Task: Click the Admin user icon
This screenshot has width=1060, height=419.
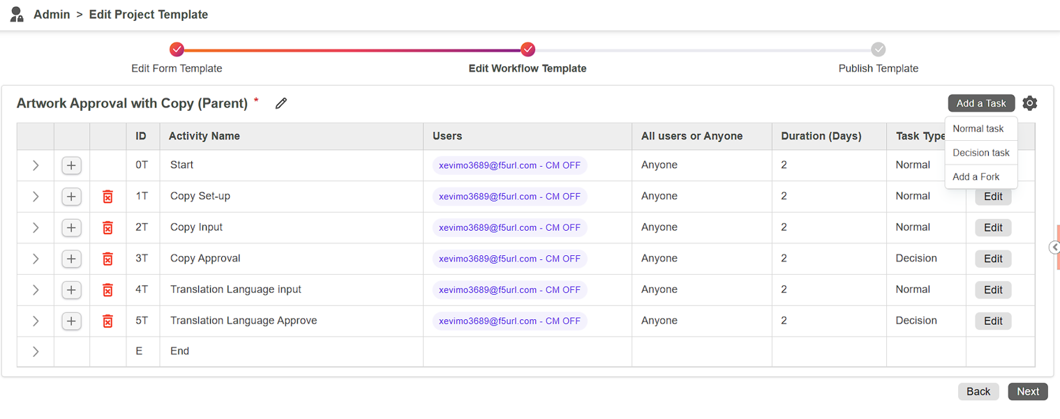Action: point(17,14)
